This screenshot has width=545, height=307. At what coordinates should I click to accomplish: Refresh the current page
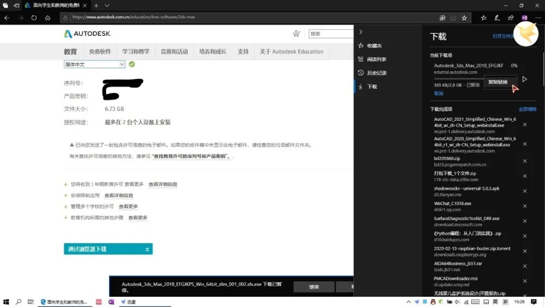(x=34, y=18)
